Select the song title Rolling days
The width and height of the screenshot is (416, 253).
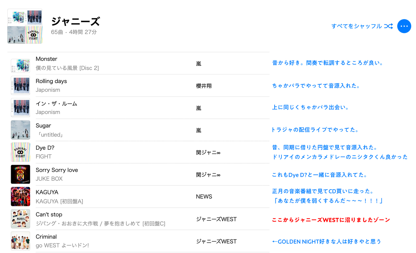click(x=51, y=81)
